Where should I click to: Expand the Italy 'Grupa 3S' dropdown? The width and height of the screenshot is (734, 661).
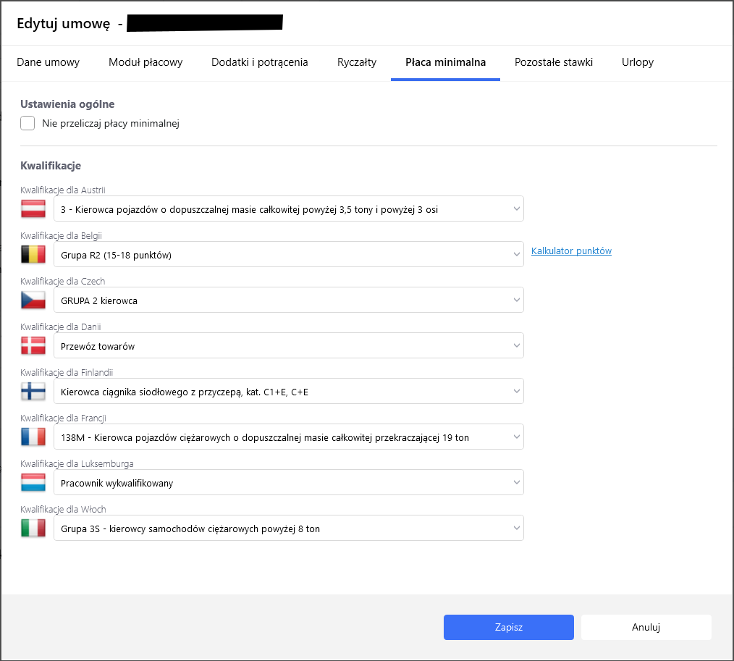[x=288, y=529]
